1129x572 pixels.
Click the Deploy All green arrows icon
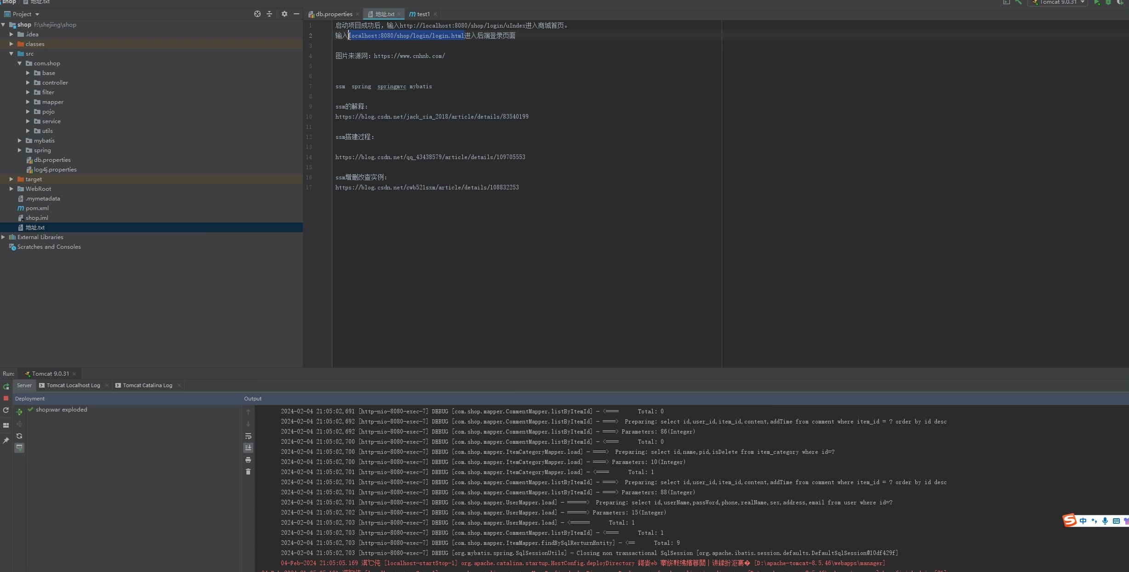pyautogui.click(x=19, y=412)
